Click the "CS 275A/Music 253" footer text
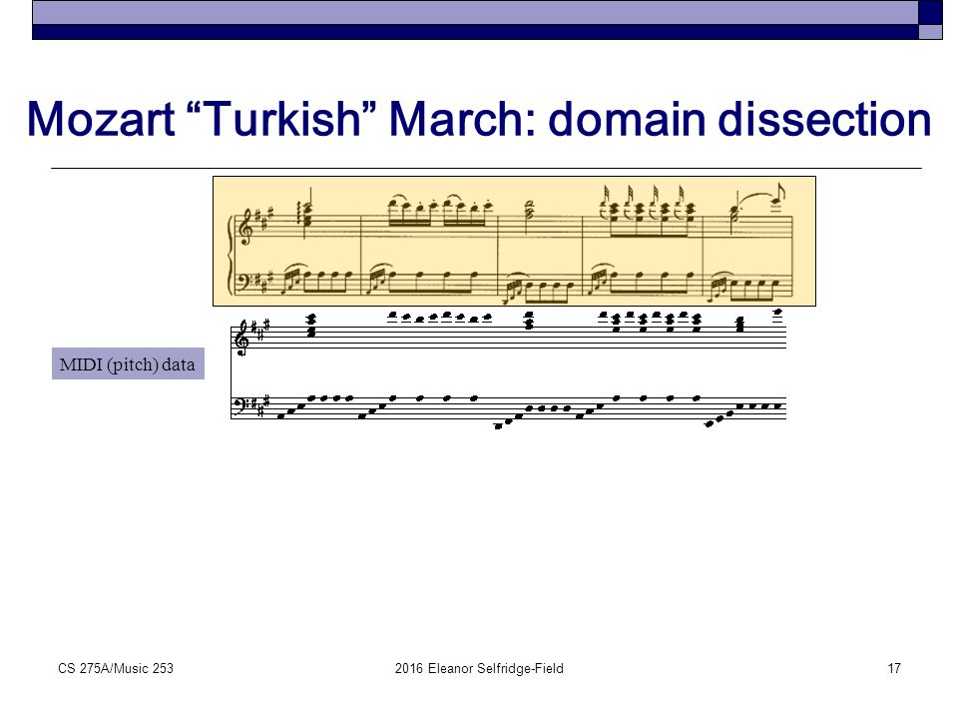The height and width of the screenshot is (719, 958). point(116,668)
